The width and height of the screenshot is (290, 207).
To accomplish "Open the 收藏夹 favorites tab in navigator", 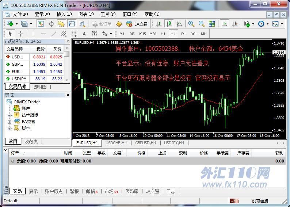I will pos(31,142).
